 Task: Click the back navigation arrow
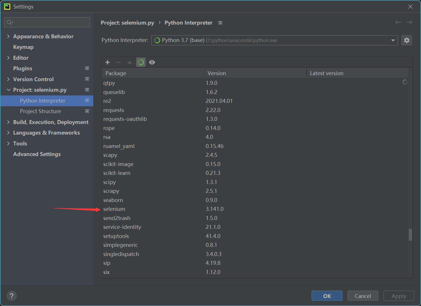tap(398, 22)
